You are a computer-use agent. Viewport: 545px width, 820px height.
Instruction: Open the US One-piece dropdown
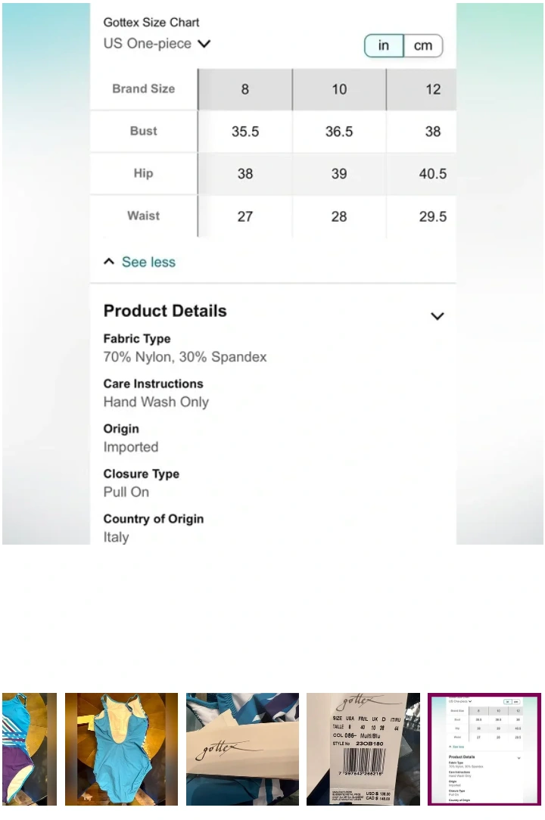pos(157,44)
